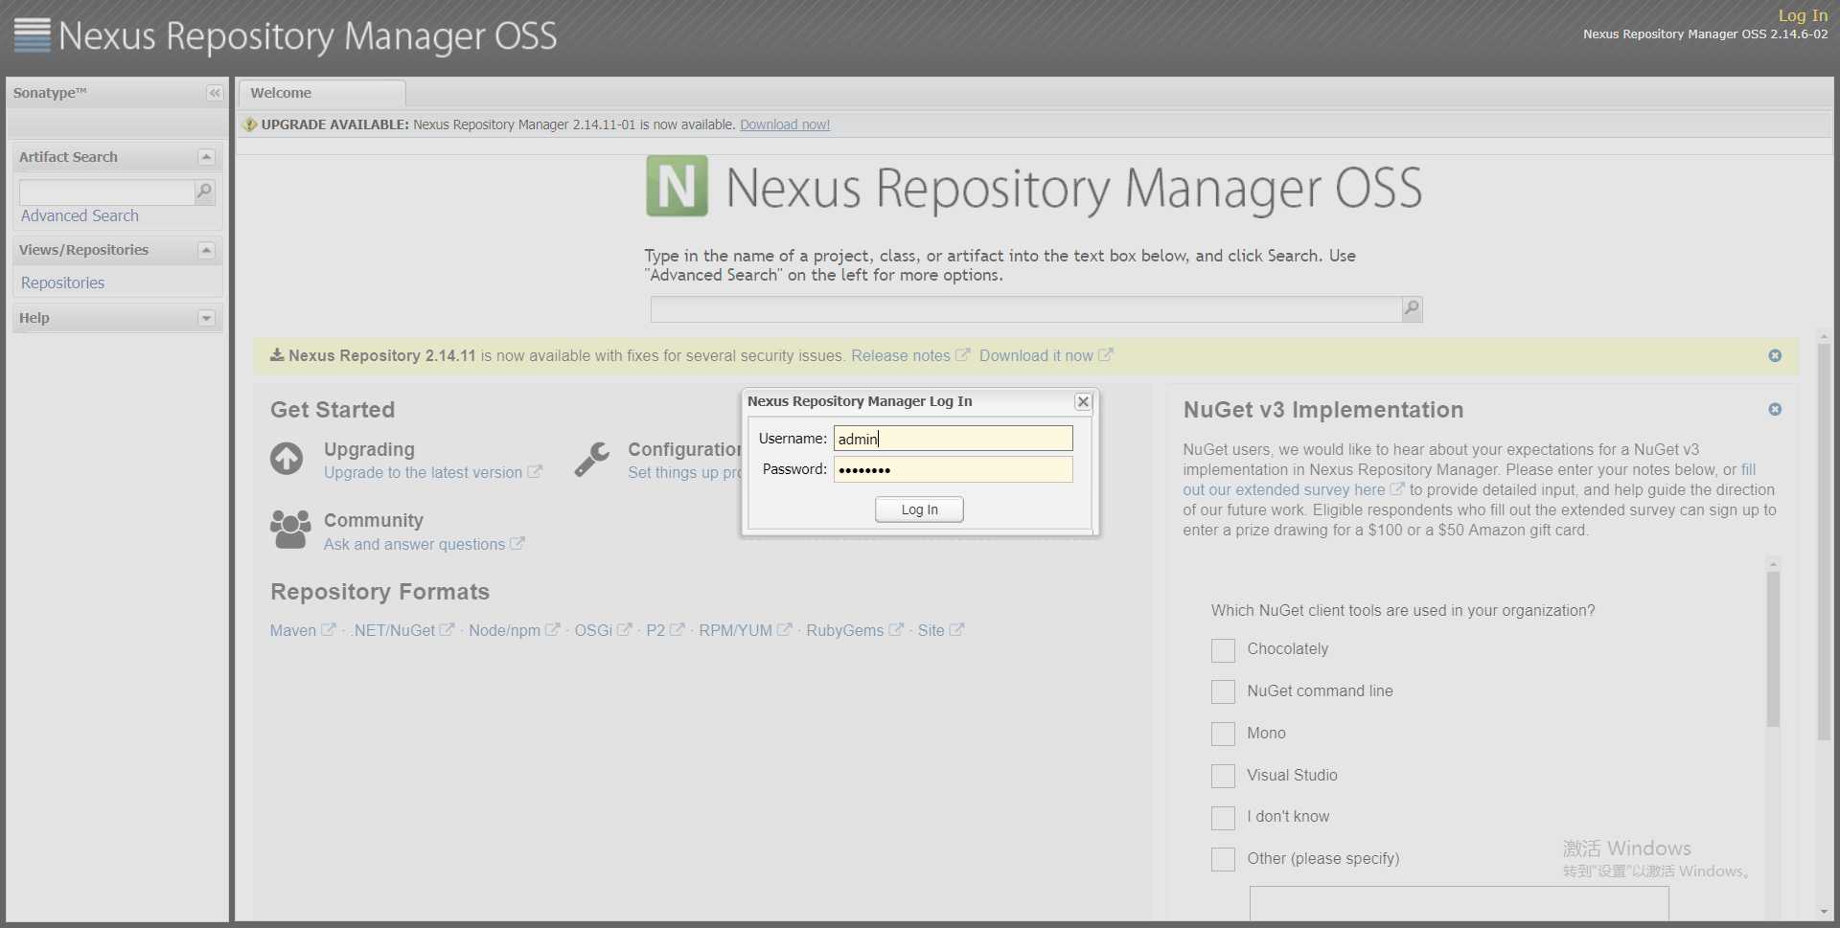Collapse the Sonatype side panel
This screenshot has width=1840, height=928.
point(215,93)
